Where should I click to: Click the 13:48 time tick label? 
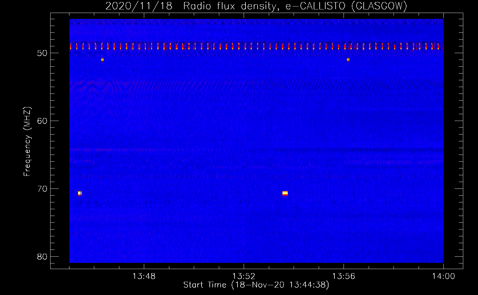click(x=144, y=276)
